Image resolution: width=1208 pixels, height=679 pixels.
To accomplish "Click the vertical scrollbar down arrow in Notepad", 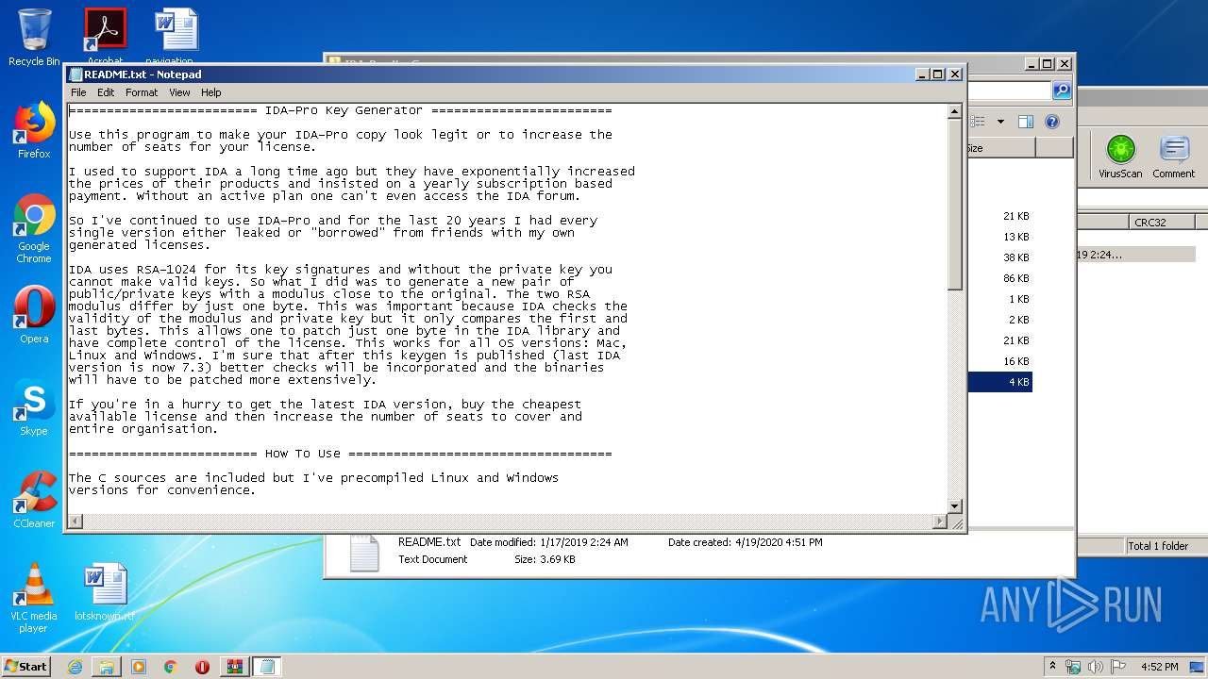I will [x=954, y=506].
